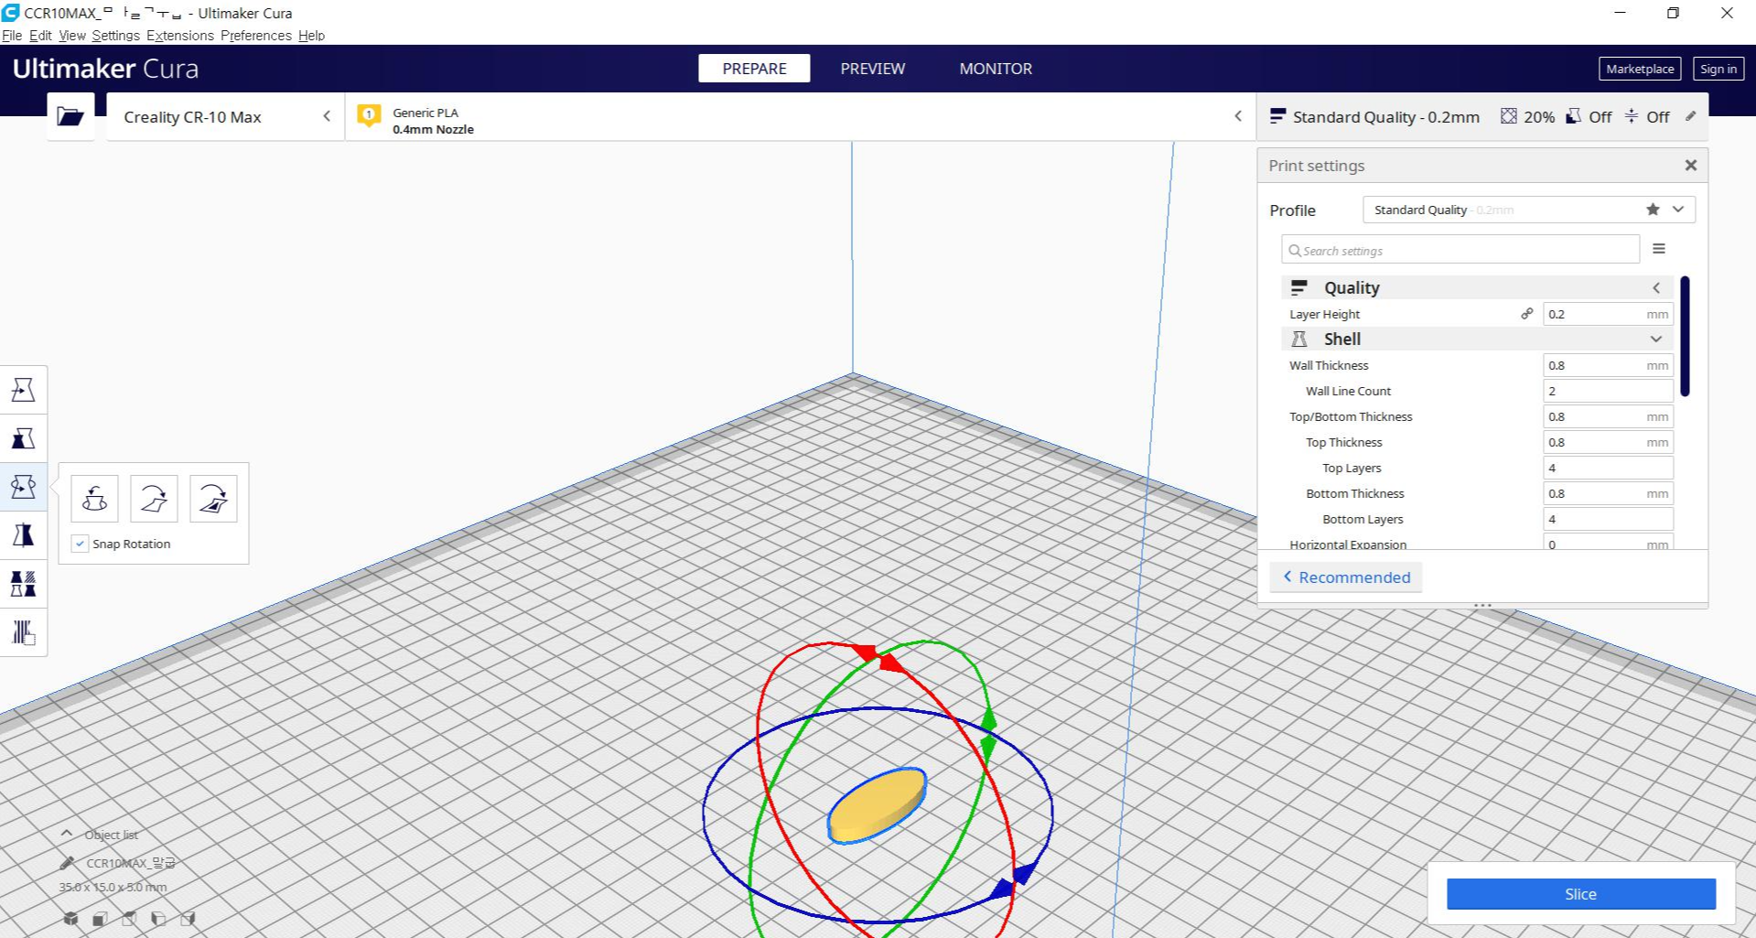Switch to right side view icon
Screen dimensions: 1756x938
tap(189, 919)
